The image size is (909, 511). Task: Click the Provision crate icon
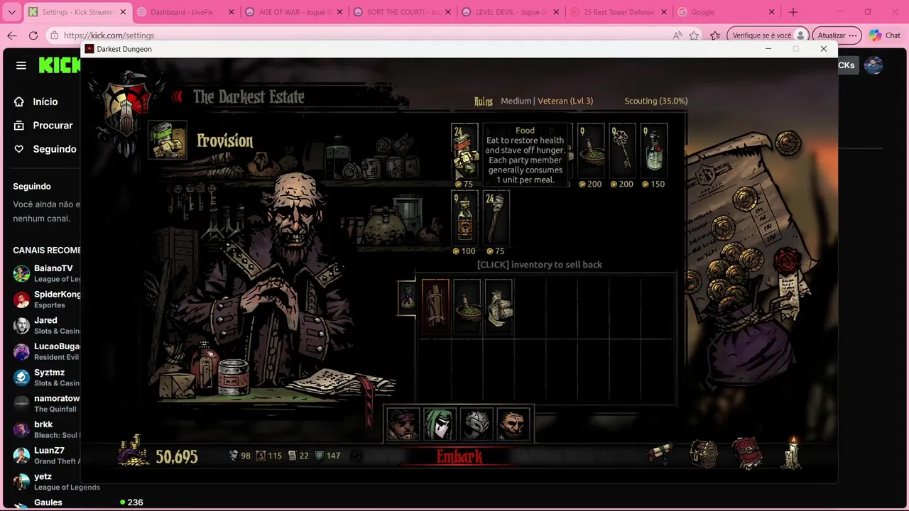(168, 140)
